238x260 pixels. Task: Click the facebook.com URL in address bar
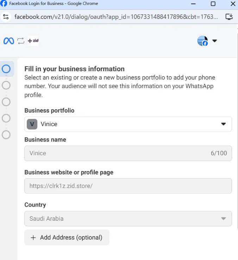(x=116, y=17)
